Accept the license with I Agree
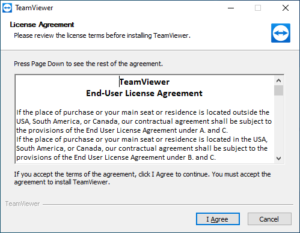The width and height of the screenshot is (300, 233). (218, 219)
